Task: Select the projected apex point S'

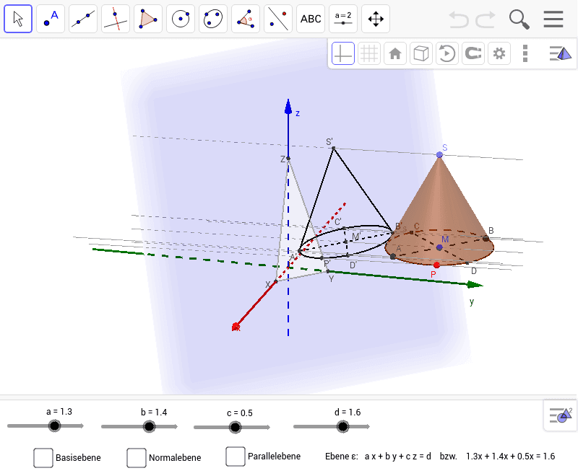Action: (334, 149)
